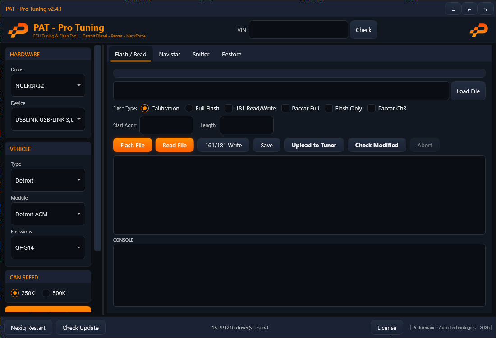Viewport: 496px width, 338px height.
Task: Open the Emissions dropdown GHG14
Action: coord(48,247)
